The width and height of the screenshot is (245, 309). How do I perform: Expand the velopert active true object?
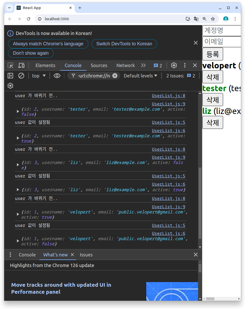(18, 214)
